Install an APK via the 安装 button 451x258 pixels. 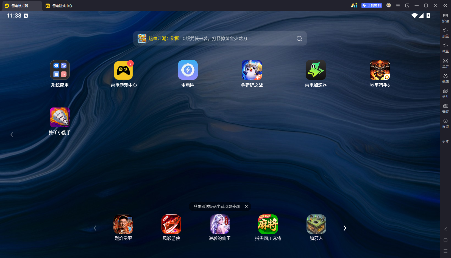(x=446, y=108)
